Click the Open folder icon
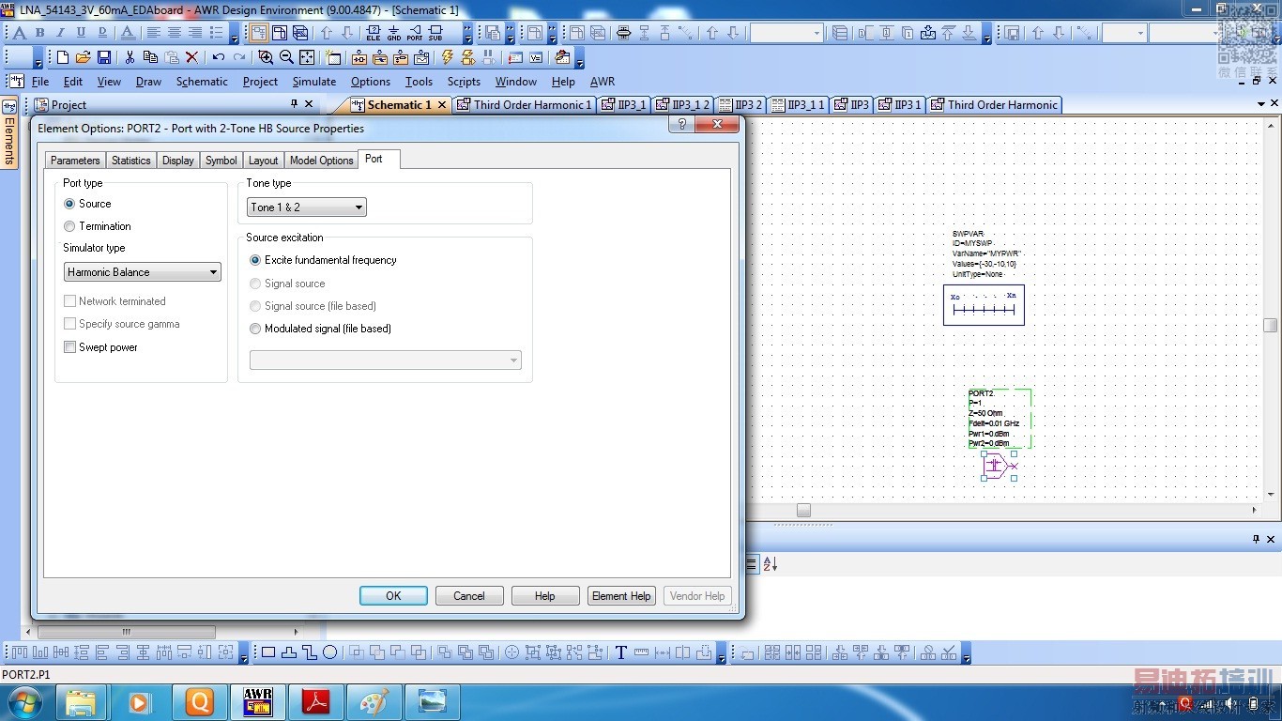Viewport: 1282px width, 721px height. point(84,57)
